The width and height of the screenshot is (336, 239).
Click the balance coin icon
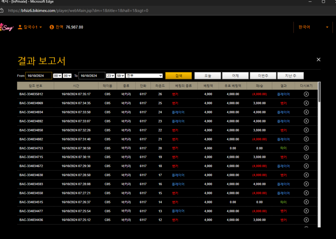click(x=51, y=27)
